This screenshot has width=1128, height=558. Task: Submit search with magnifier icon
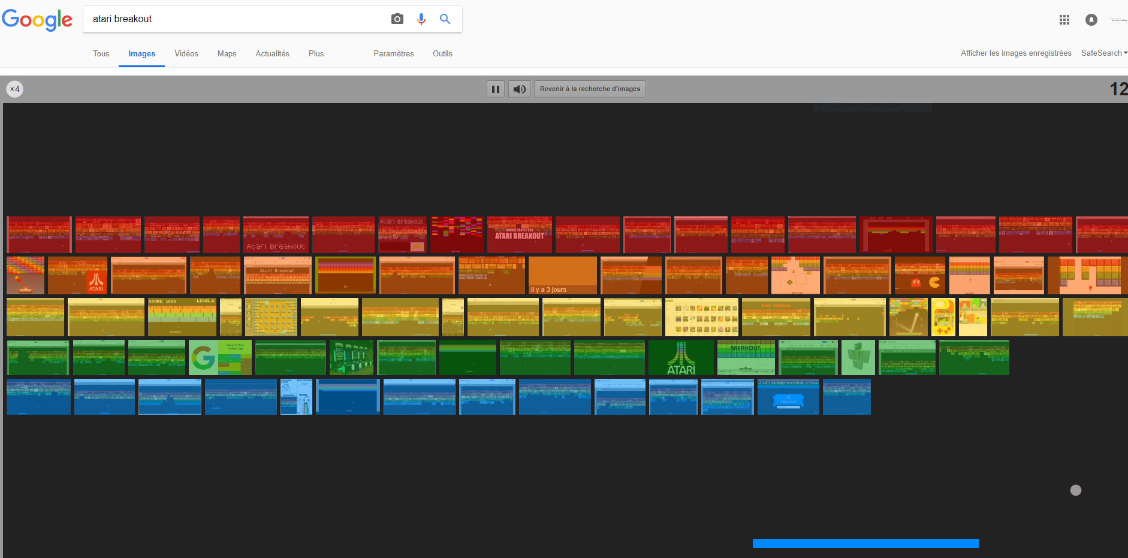point(445,19)
